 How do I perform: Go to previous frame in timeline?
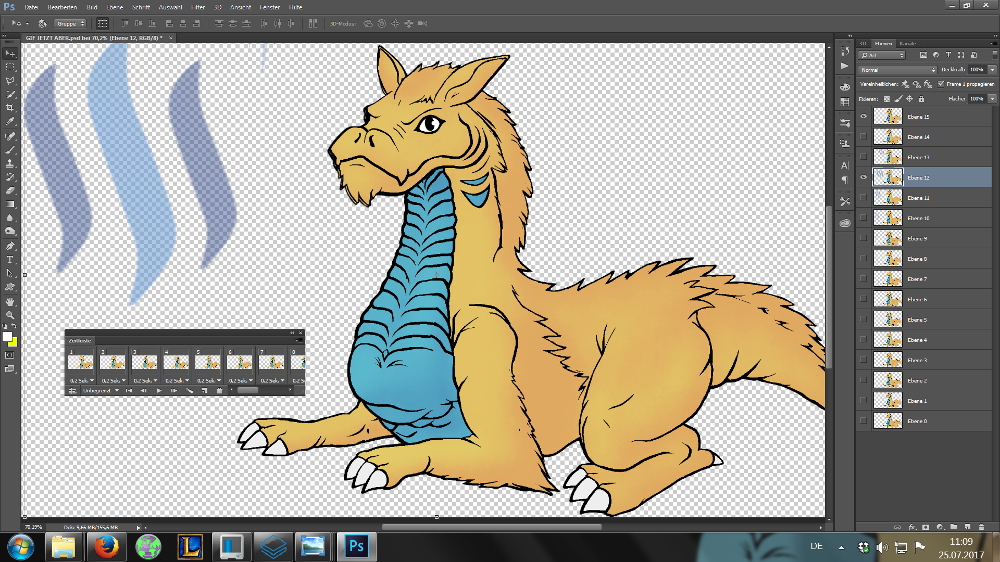click(144, 390)
